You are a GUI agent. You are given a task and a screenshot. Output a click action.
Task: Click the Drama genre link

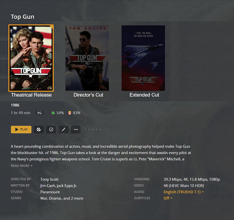coord(55,198)
